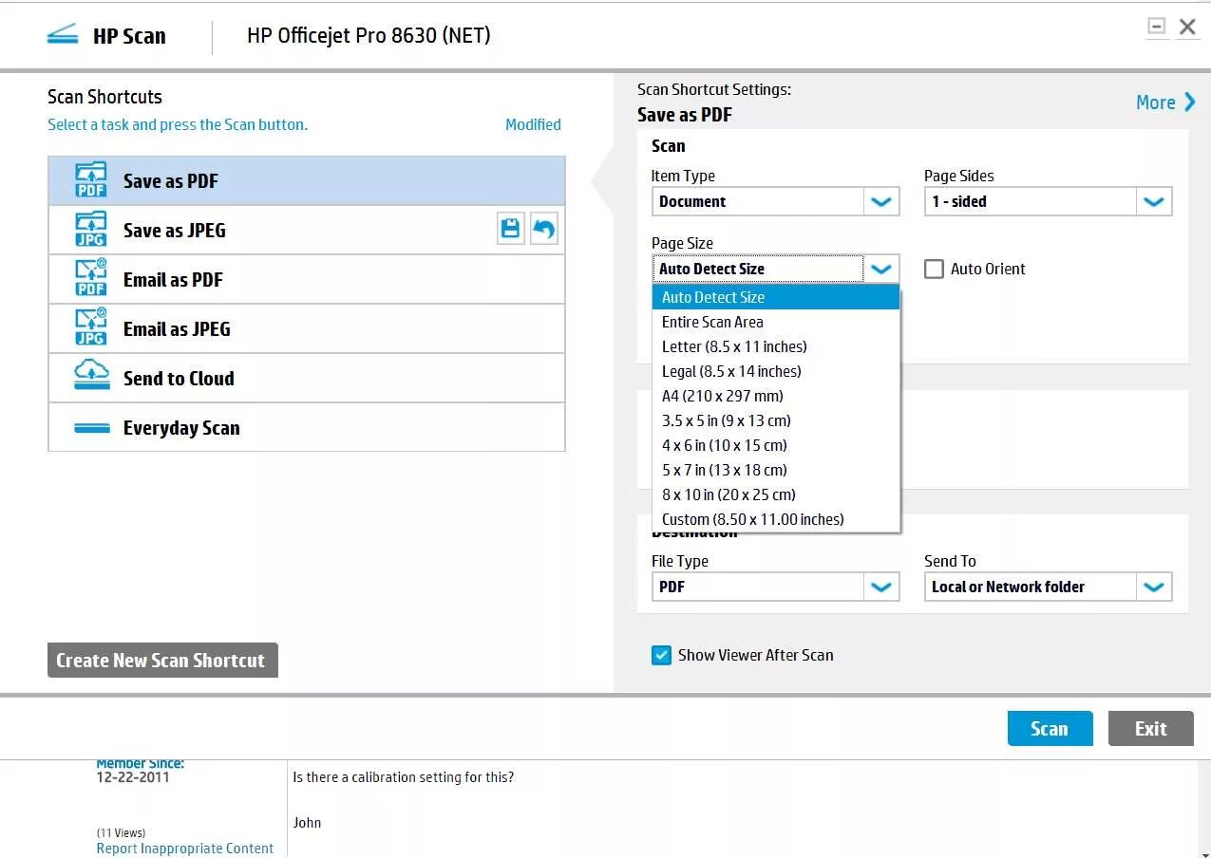Viewport: 1211px width, 858px height.
Task: Click the Email as JPEG icon
Action: pyautogui.click(x=91, y=328)
